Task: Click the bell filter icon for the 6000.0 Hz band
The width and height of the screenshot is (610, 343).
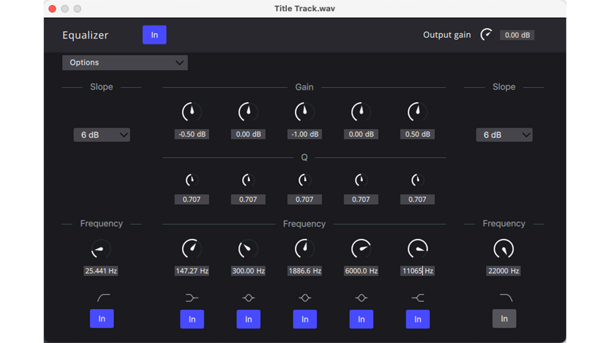Action: (x=361, y=298)
